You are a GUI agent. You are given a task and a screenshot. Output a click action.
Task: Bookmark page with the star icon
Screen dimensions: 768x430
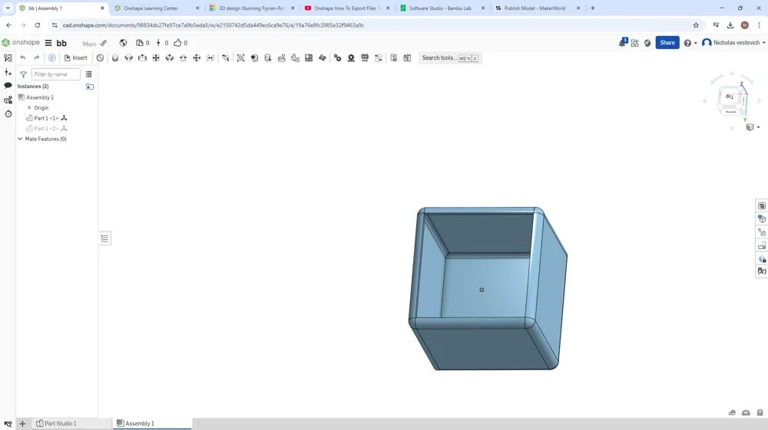point(696,25)
